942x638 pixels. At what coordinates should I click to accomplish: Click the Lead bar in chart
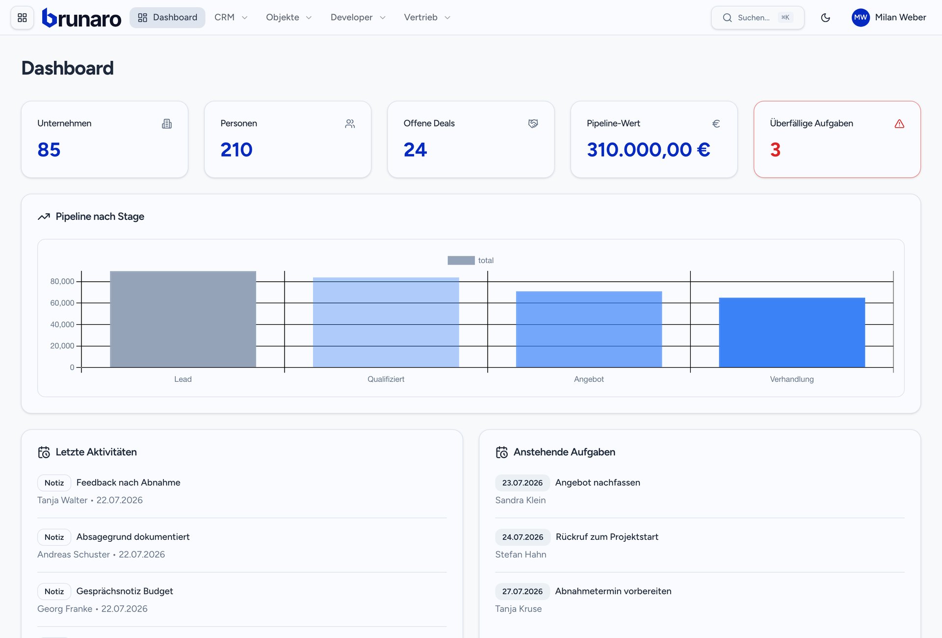[x=183, y=319]
